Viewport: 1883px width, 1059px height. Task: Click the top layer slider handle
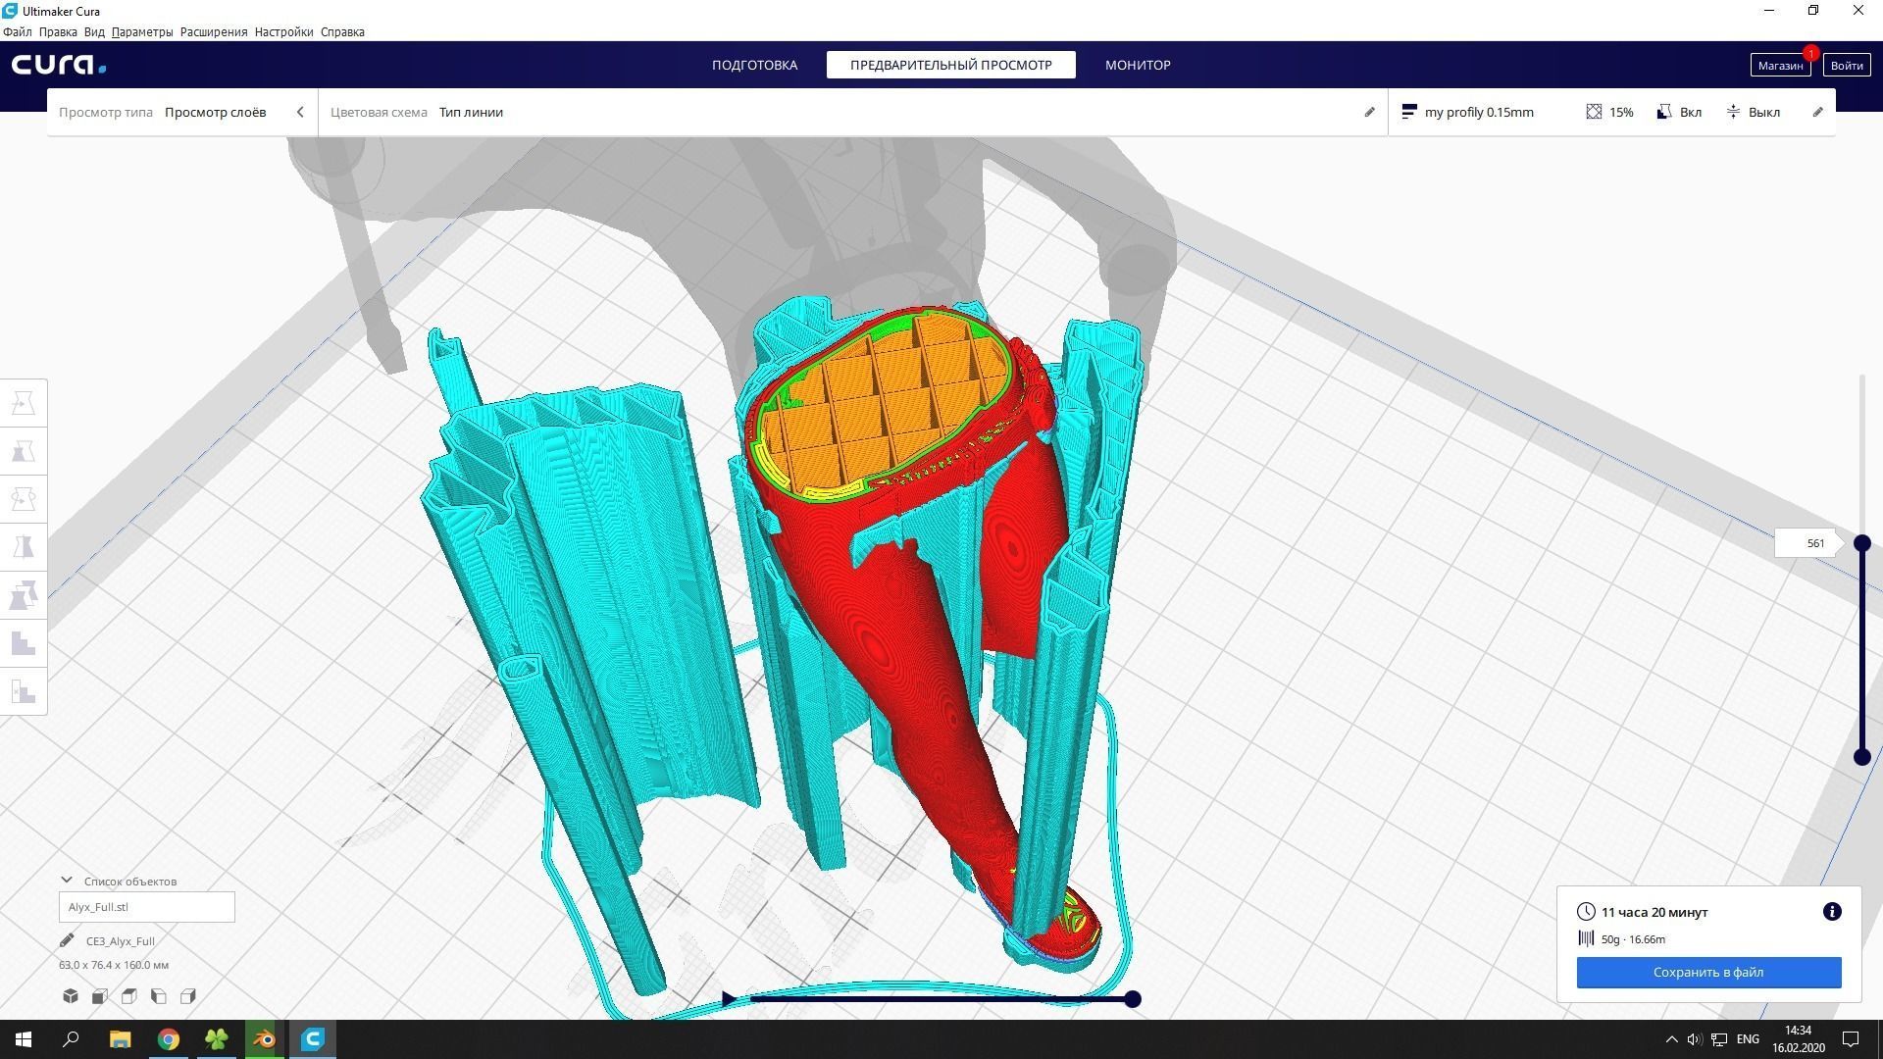[x=1861, y=543]
